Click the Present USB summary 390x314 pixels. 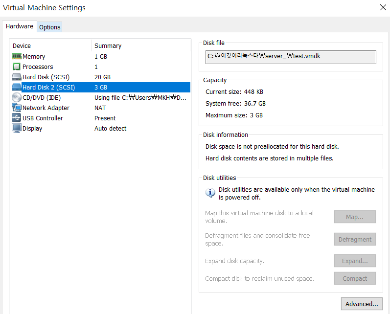(x=105, y=118)
